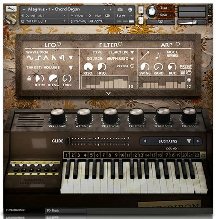Open the wrench instrument edit mode
The image size is (216, 219).
point(11,9)
